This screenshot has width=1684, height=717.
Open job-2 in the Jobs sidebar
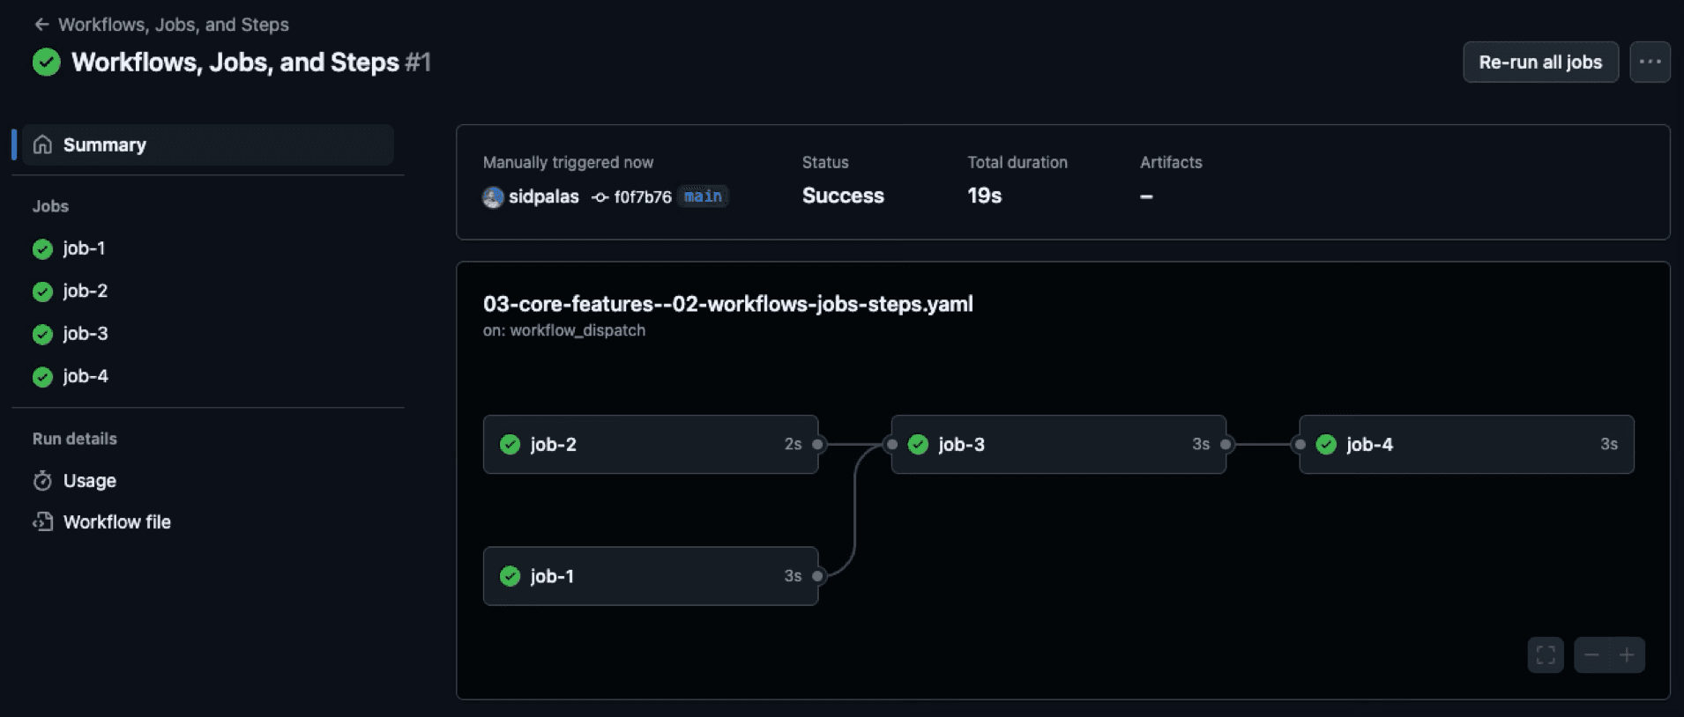pyautogui.click(x=85, y=292)
